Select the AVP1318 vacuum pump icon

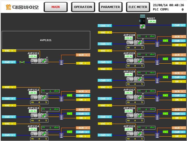(x=135, y=79)
